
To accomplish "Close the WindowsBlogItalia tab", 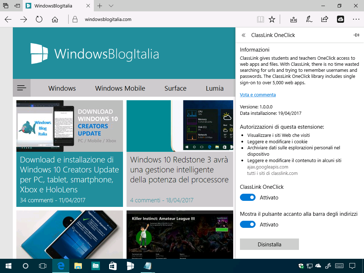I will tap(88, 6).
